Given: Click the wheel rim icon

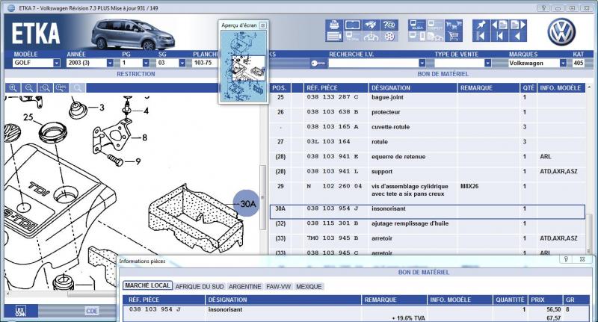Looking at the screenshot, I should click(389, 37).
